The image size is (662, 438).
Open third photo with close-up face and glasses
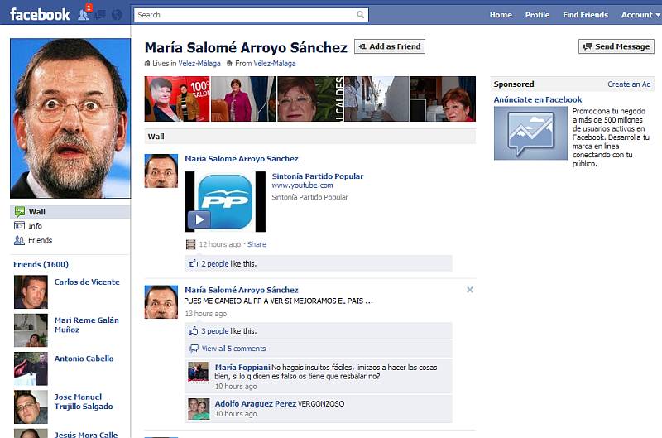tap(310, 99)
